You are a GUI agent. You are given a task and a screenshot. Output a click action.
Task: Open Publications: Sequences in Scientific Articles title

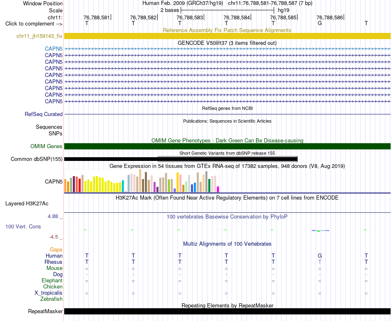227,121
